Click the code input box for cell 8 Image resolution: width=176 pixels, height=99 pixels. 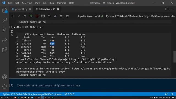[x=93, y=86]
